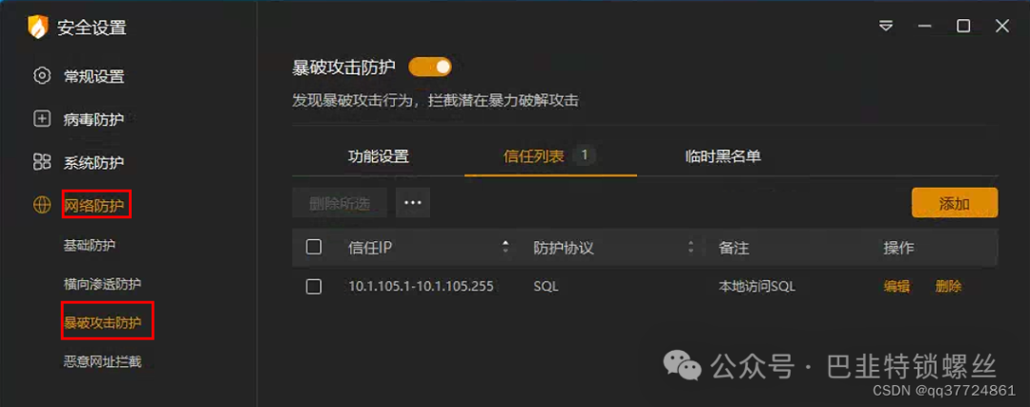Viewport: 1030px width, 407px height.
Task: Click the orange 添加 button
Action: click(955, 203)
